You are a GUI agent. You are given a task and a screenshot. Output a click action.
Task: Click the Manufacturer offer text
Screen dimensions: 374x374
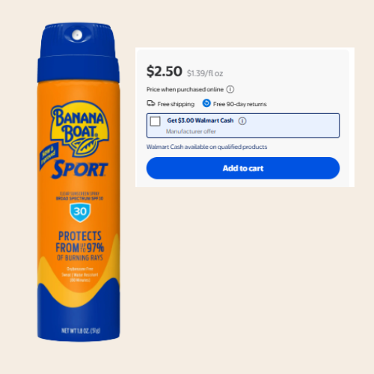pos(191,132)
